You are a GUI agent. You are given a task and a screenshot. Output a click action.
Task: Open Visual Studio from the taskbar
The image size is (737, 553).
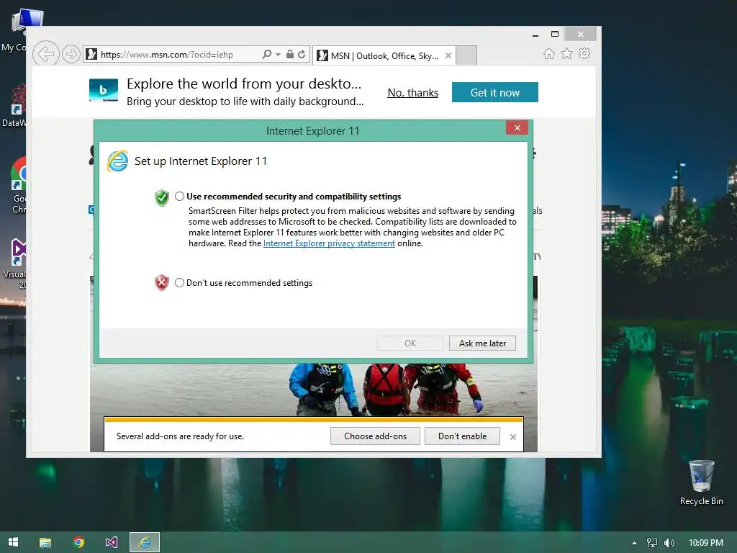pyautogui.click(x=112, y=542)
